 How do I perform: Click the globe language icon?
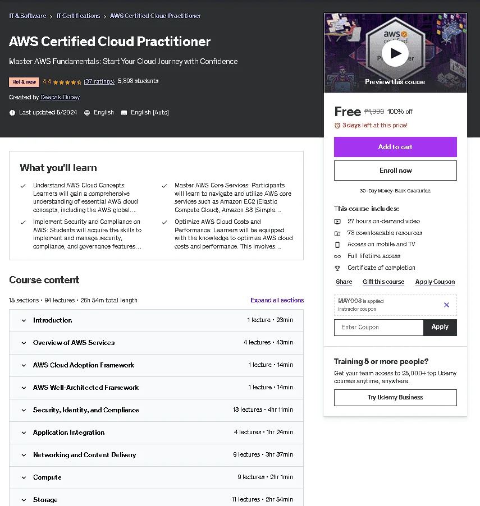click(87, 113)
